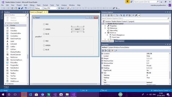Screen dimensions: 172x97
Task: Click the Property Pages wrench icon in Properties
Action: (116, 50)
